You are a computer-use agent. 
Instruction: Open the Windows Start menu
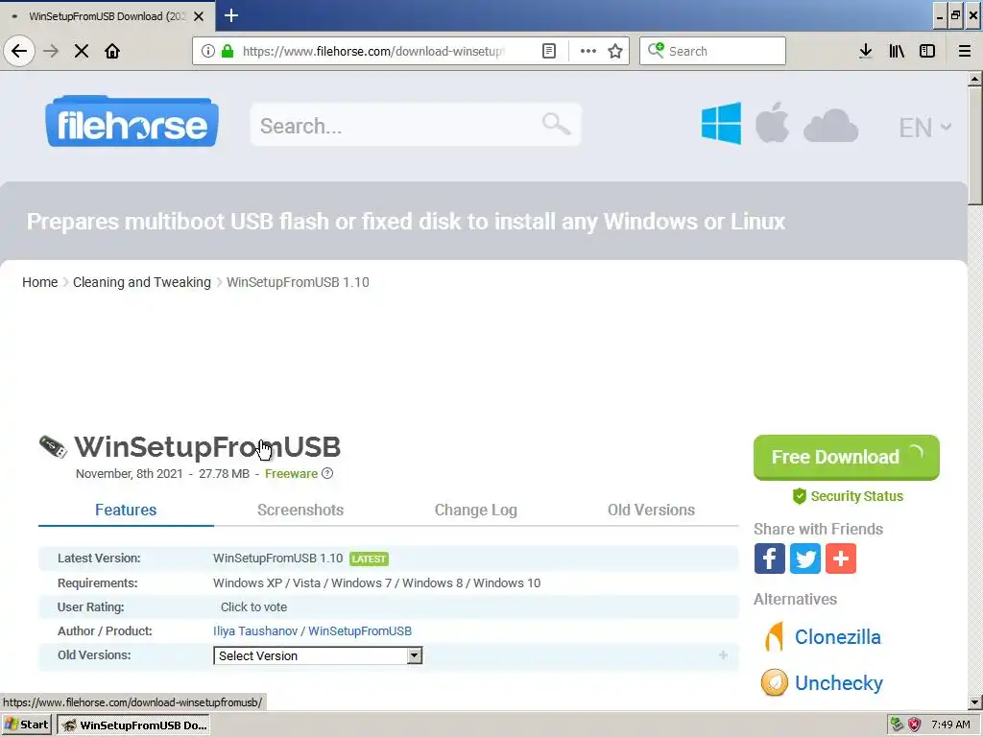pyautogui.click(x=26, y=725)
